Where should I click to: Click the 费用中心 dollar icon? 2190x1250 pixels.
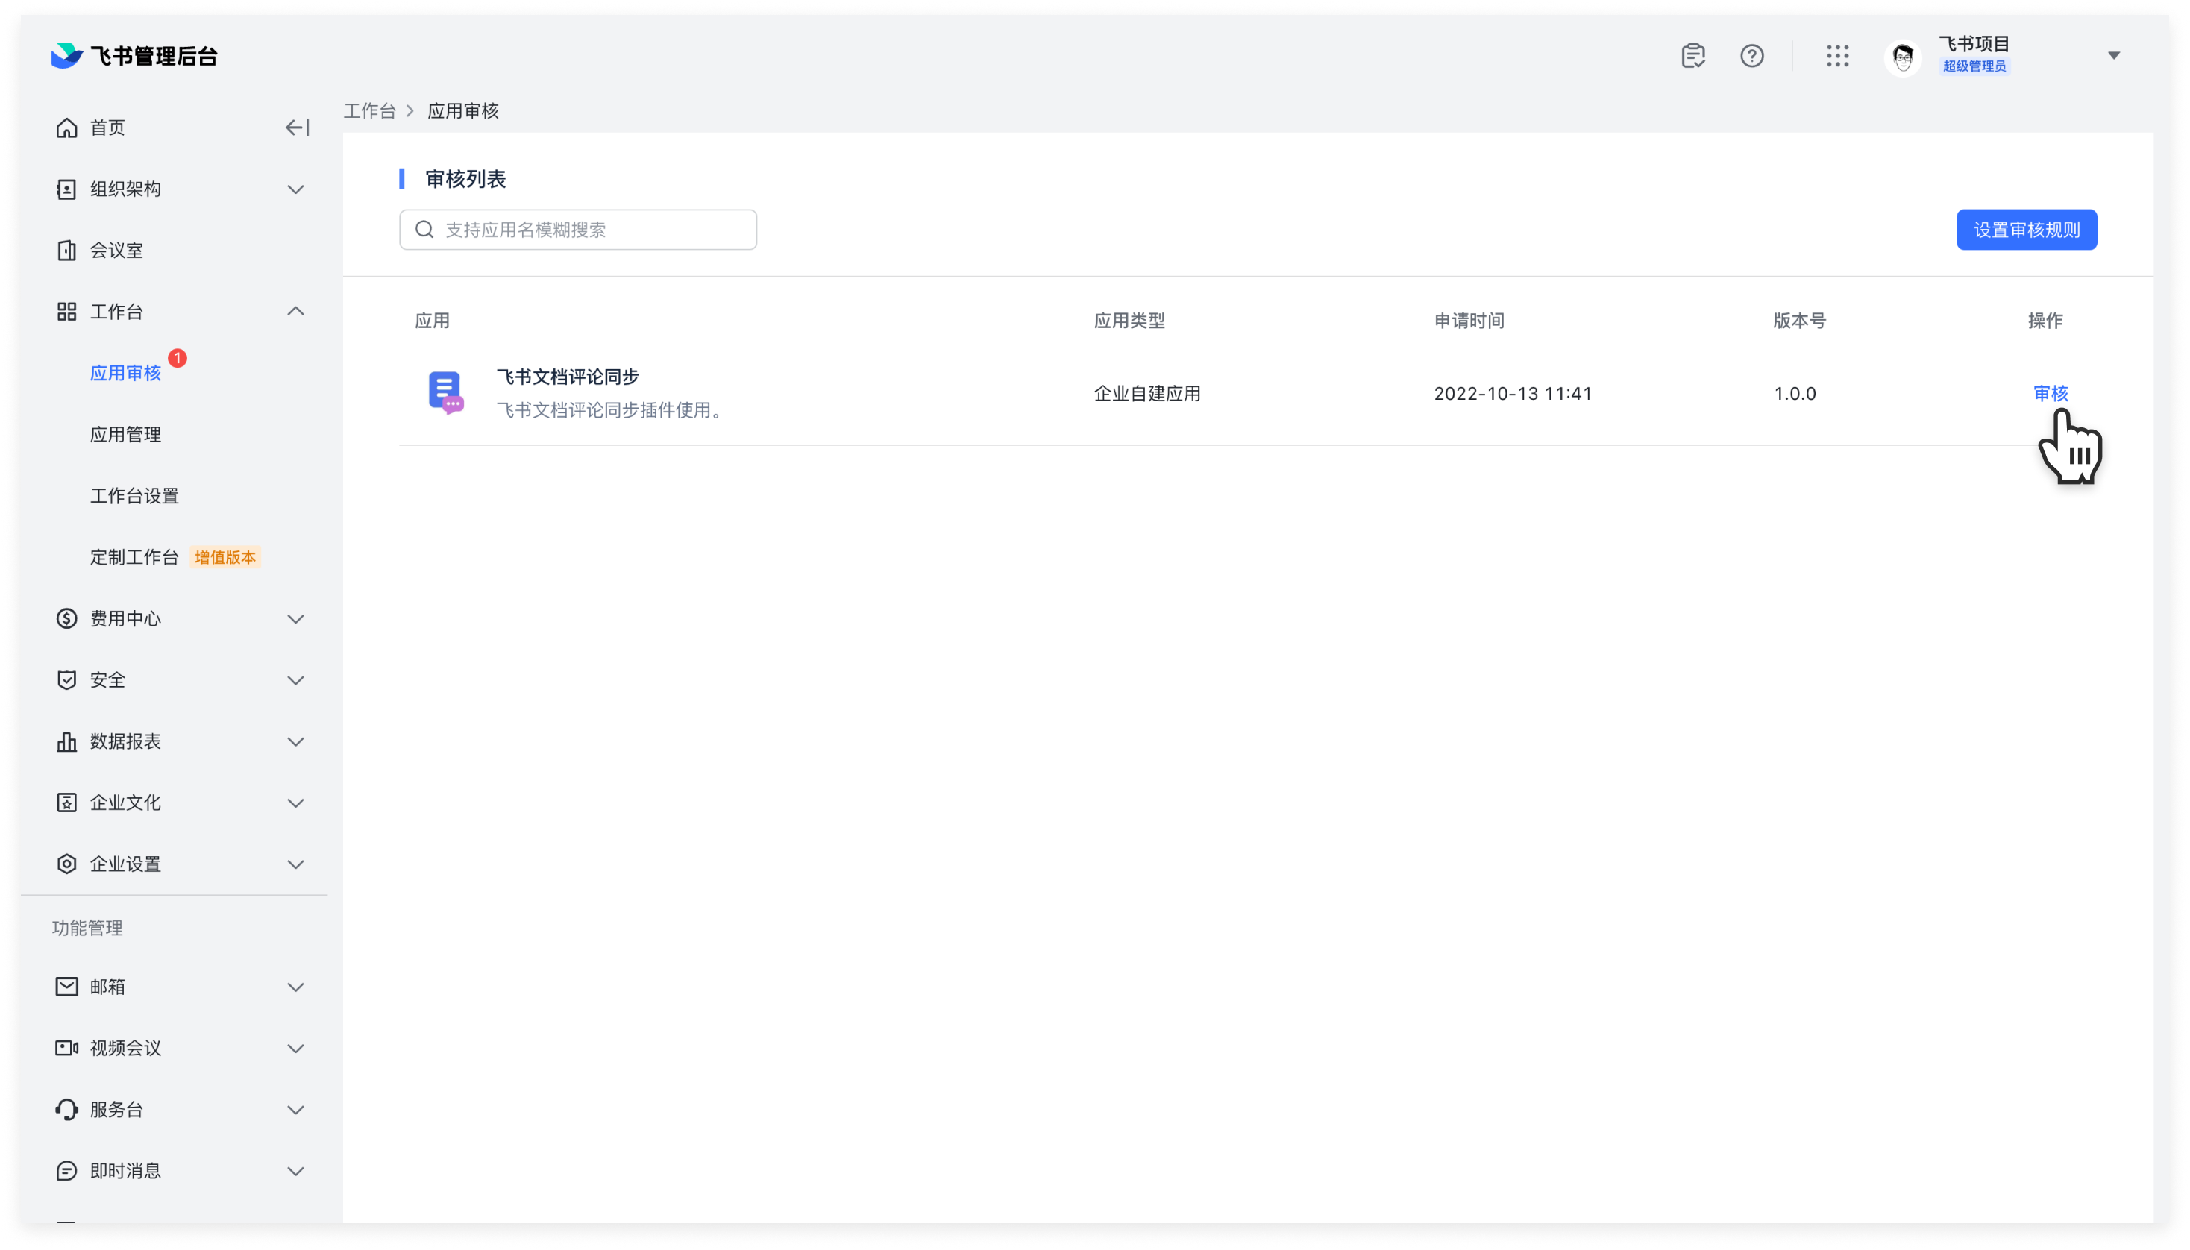pyautogui.click(x=67, y=618)
